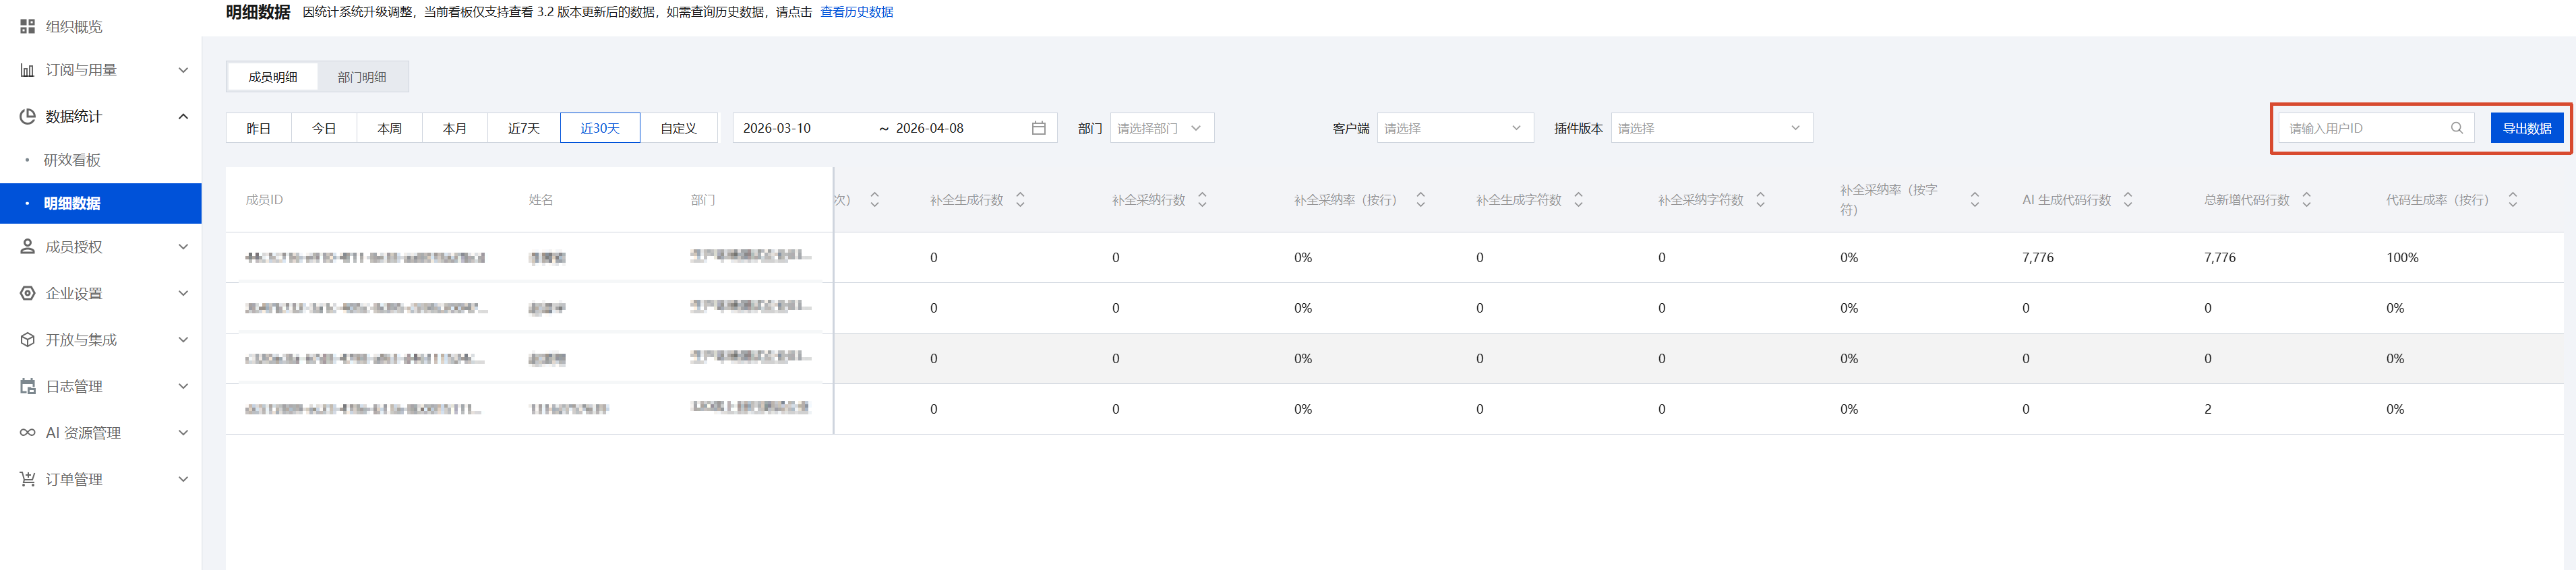Click the 导出数据 button
The height and width of the screenshot is (570, 2576).
2526,128
